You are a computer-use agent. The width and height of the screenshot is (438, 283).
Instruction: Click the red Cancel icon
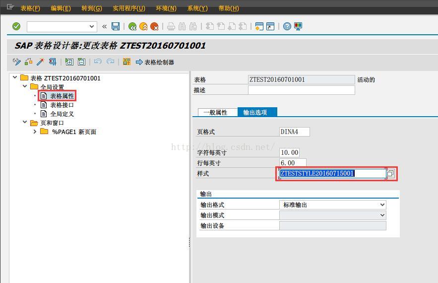click(154, 27)
